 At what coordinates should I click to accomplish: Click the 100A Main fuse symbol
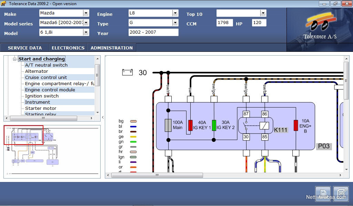[168, 125]
